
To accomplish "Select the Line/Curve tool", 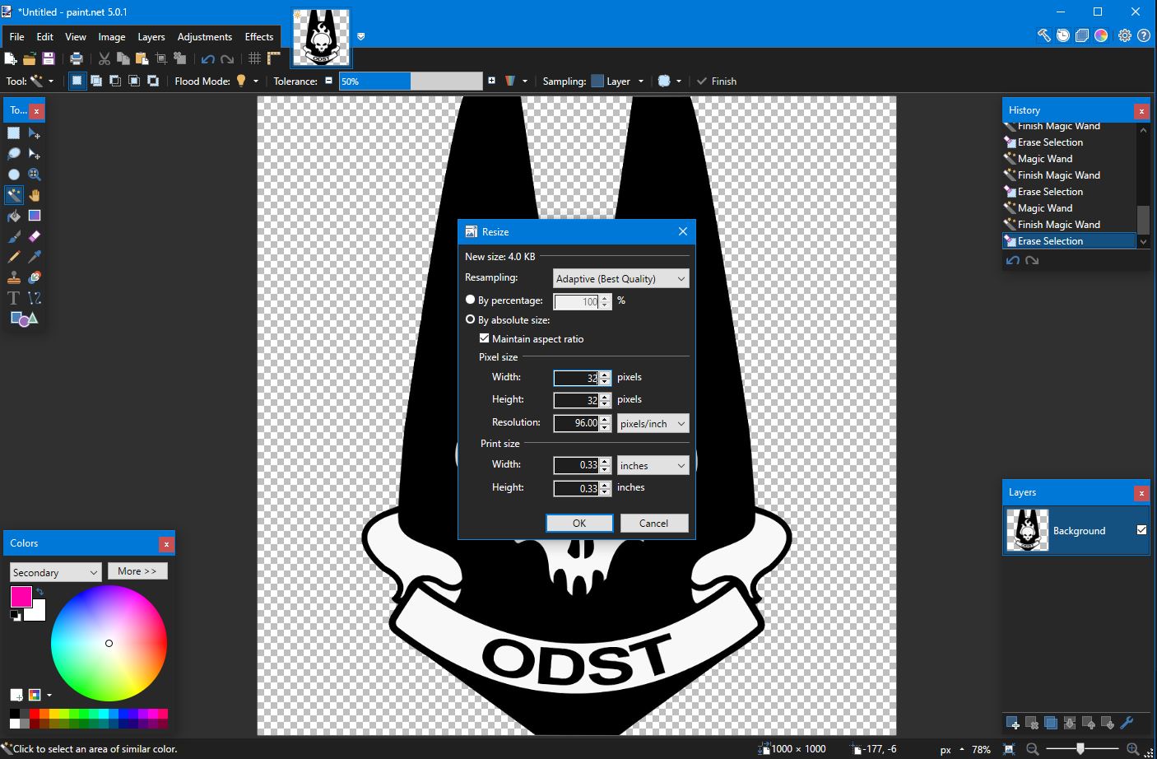I will pos(35,298).
